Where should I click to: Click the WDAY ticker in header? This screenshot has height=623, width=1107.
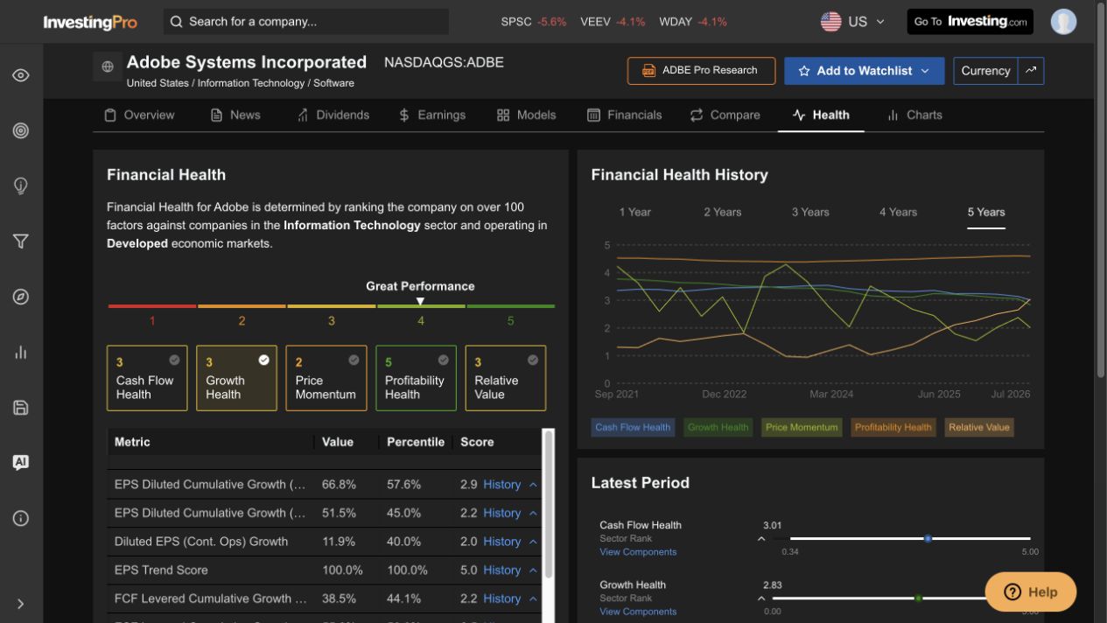[x=693, y=22]
